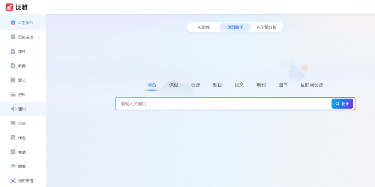Go to 作业 in sidebar
Image resolution: width=375 pixels, height=187 pixels.
coord(23,138)
